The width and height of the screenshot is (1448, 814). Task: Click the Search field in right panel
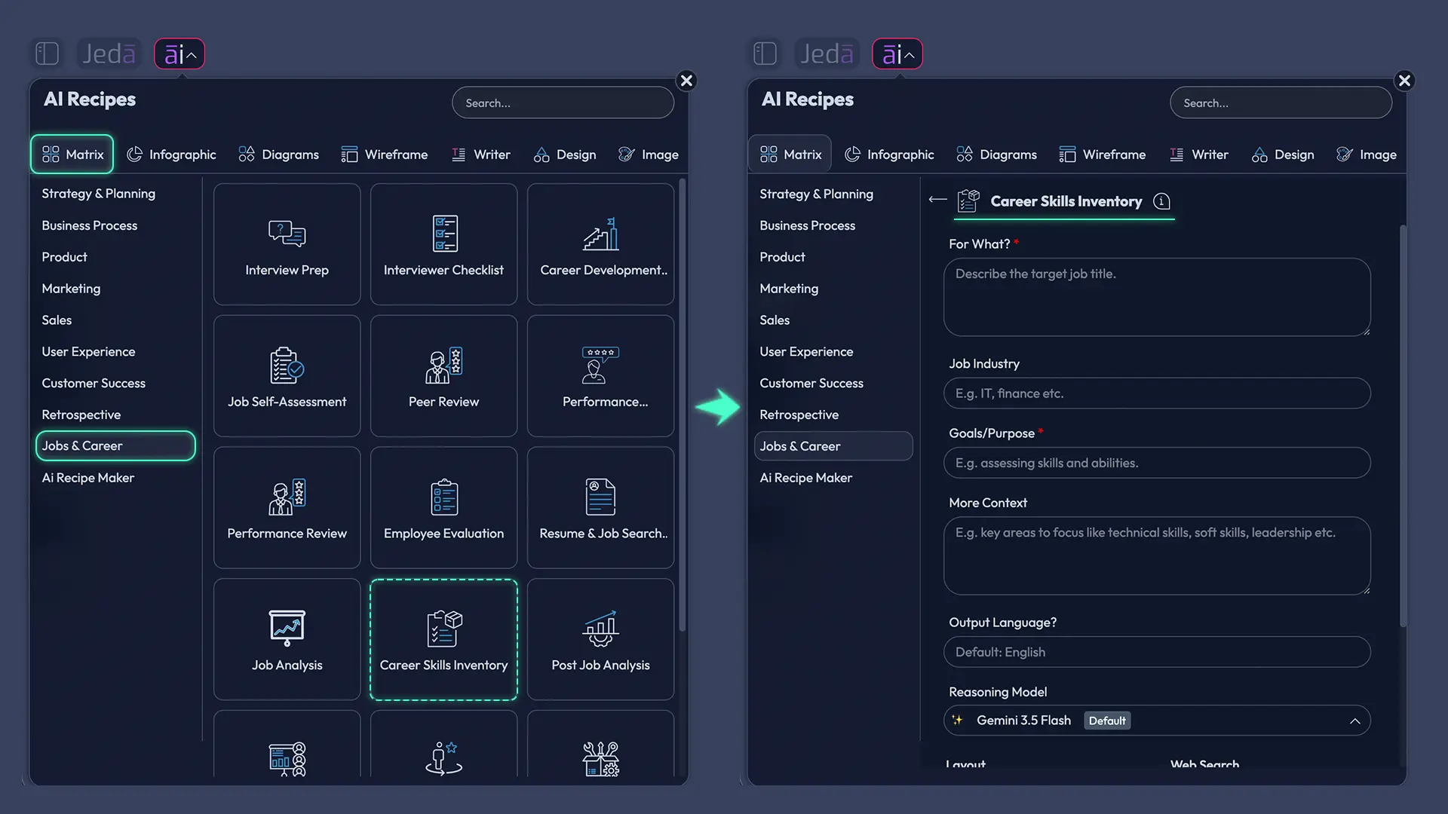point(1281,103)
